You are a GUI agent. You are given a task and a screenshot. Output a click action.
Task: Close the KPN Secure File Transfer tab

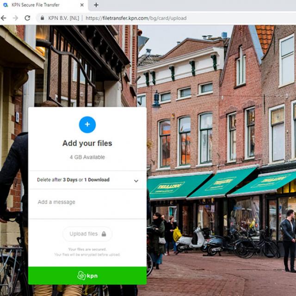click(x=82, y=5)
